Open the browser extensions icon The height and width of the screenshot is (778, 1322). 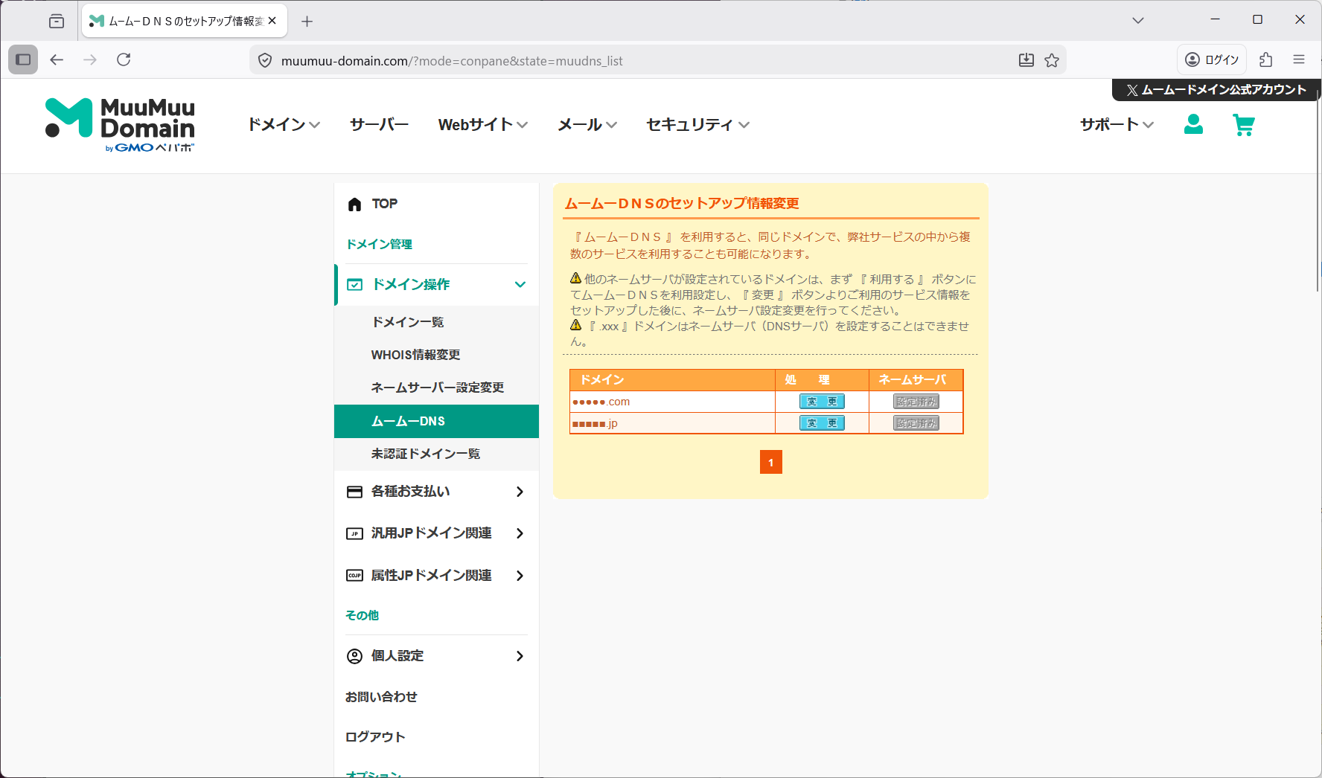pyautogui.click(x=1266, y=60)
